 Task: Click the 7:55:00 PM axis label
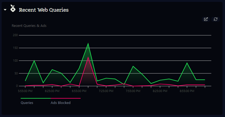pos(133,91)
